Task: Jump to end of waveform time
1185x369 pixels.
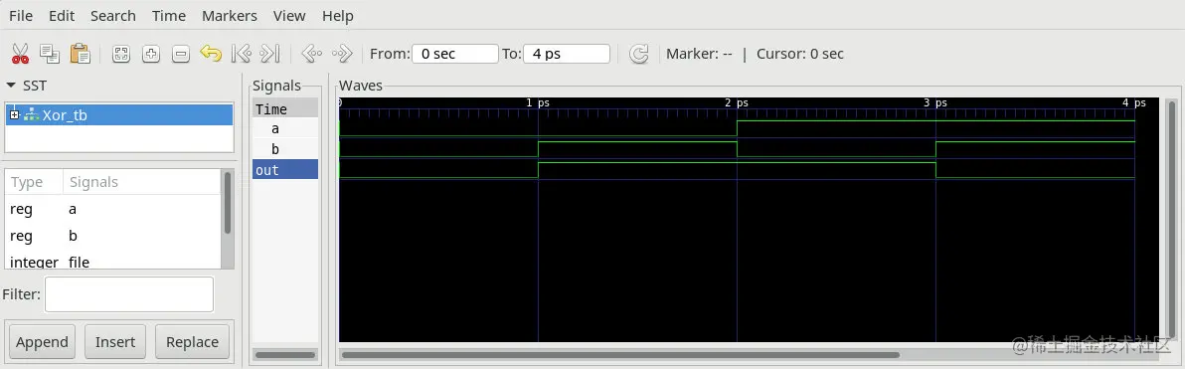Action: [269, 54]
